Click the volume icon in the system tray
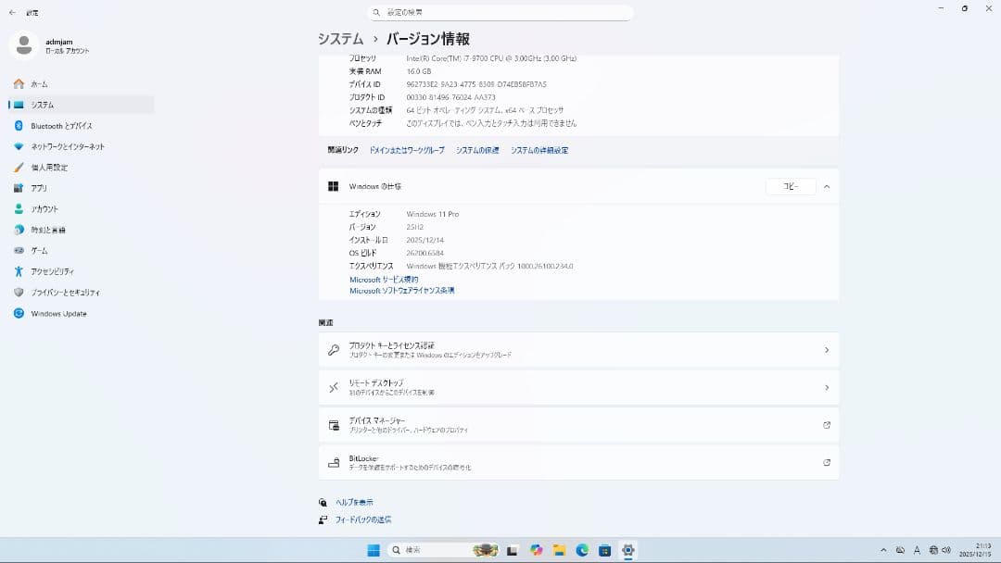 946,550
